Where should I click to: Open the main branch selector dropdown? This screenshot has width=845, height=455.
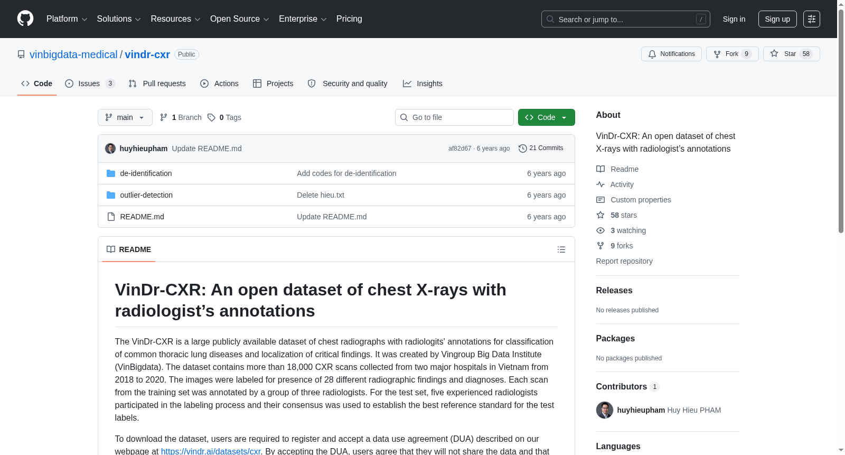click(x=125, y=117)
